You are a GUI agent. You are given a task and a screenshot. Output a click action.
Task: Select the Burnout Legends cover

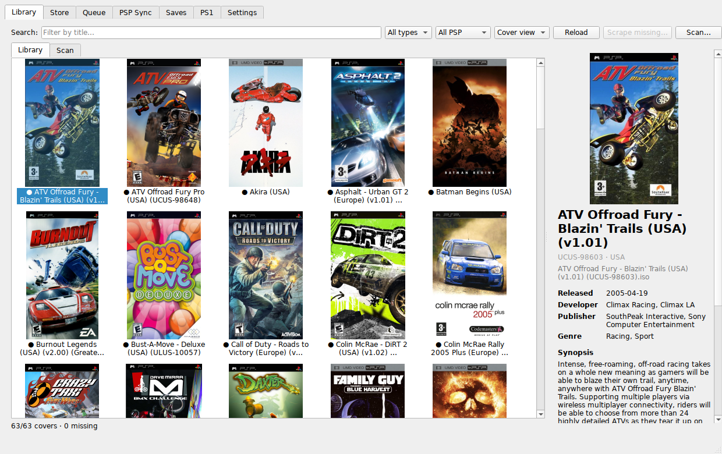click(x=62, y=275)
